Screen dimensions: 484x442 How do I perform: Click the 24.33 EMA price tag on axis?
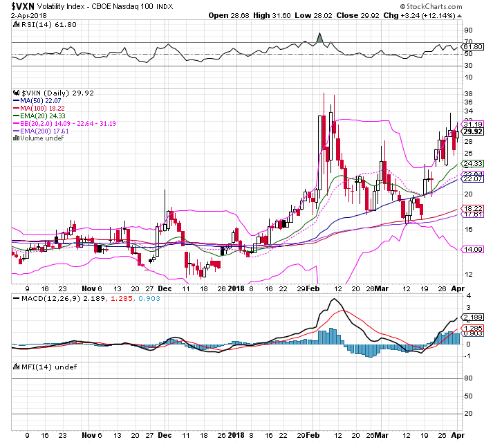472,164
